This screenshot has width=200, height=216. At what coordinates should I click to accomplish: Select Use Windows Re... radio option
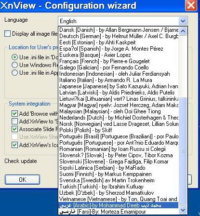click(14, 65)
